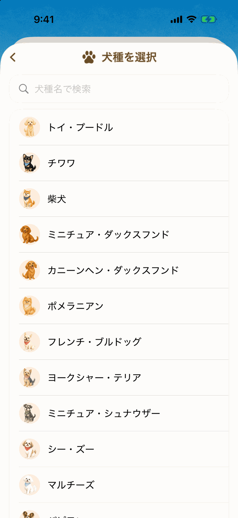The height and width of the screenshot is (518, 238).
Task: Select マルチーズ breed entry
Action: pos(119,485)
